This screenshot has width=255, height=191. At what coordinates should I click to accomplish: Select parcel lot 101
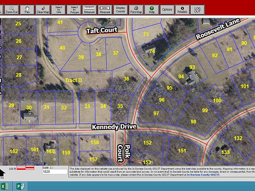click(x=244, y=86)
